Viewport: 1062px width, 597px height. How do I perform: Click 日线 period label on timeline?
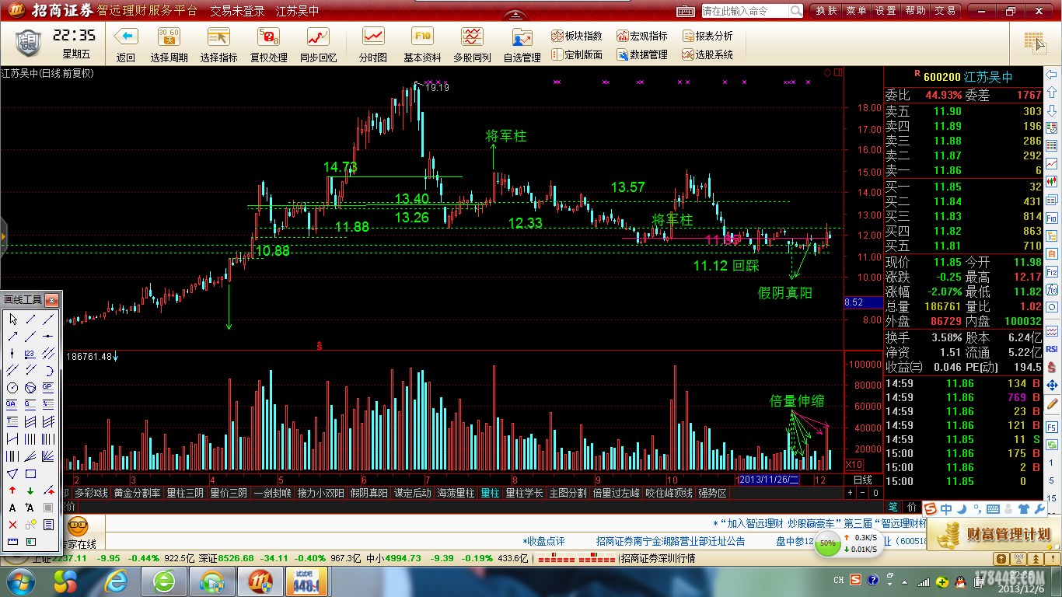pos(863,480)
